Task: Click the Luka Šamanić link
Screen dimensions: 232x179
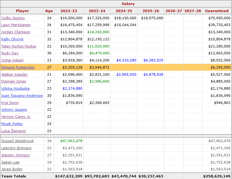Action: (14, 131)
